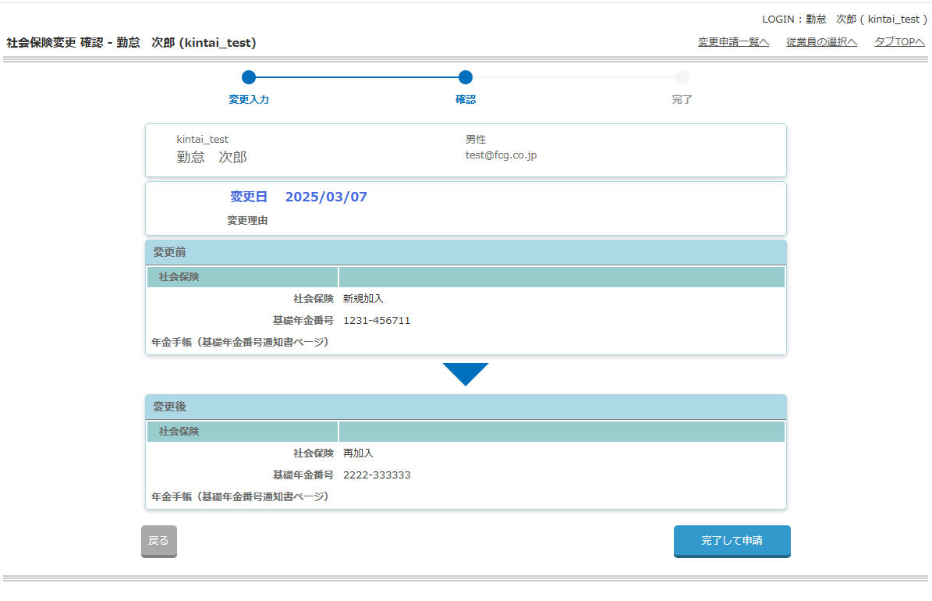Go to 従業員の選択へ link
The image size is (932, 601).
821,42
